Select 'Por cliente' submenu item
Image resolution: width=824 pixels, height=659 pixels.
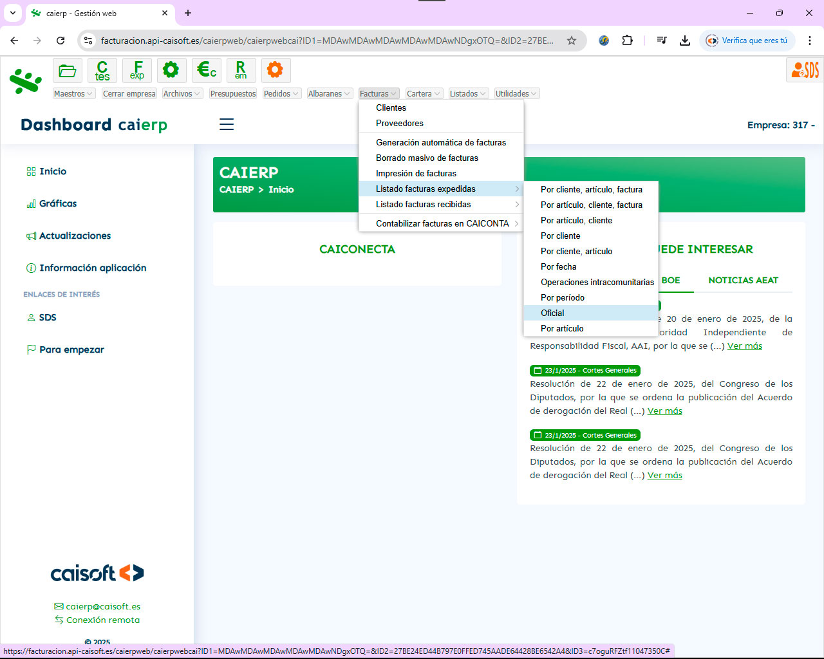[x=591, y=236]
